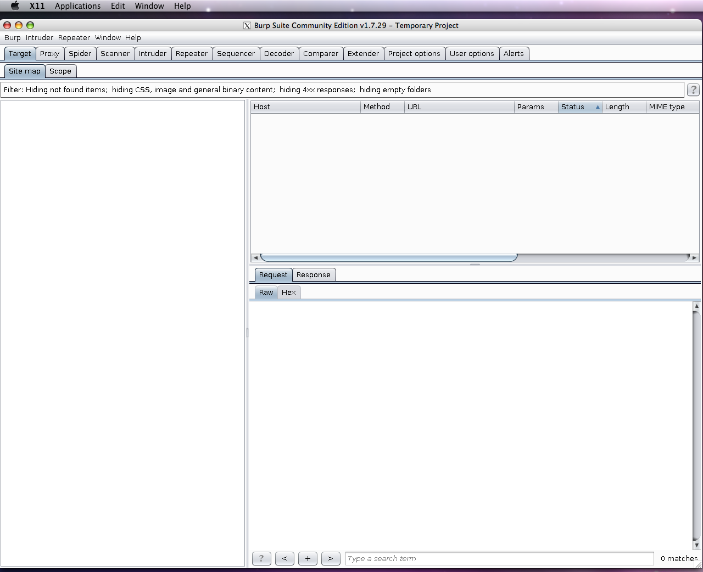Open the Repeater menu in the menu bar
This screenshot has width=703, height=572.
(74, 37)
